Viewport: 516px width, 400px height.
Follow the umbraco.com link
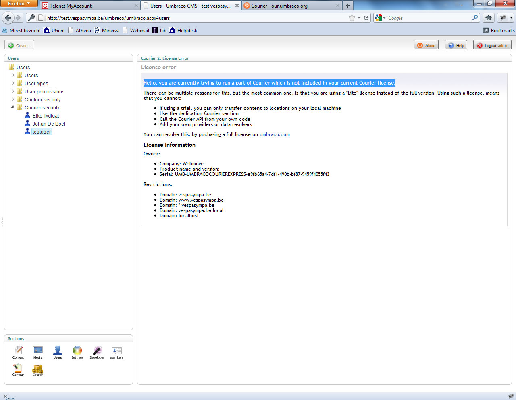pyautogui.click(x=275, y=134)
